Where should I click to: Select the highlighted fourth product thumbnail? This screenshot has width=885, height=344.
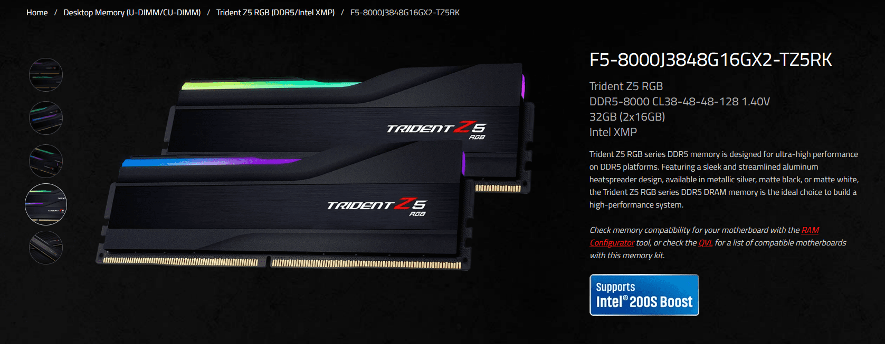click(46, 204)
